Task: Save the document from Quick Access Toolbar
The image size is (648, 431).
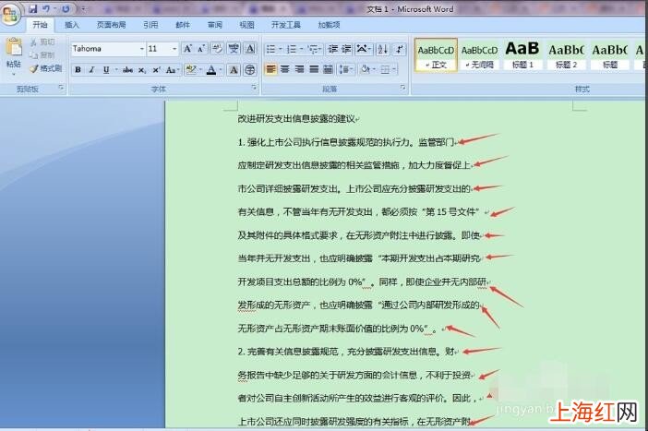Action: point(32,8)
